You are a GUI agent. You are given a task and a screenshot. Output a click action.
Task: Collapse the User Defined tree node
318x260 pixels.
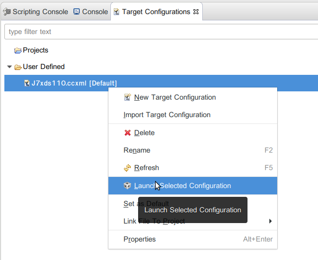pyautogui.click(x=9, y=67)
